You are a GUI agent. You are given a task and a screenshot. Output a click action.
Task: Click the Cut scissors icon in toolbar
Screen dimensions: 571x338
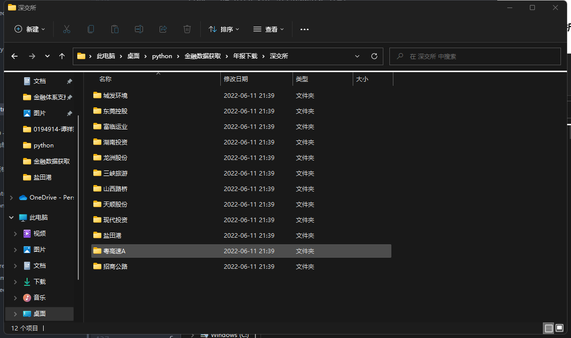pyautogui.click(x=67, y=29)
